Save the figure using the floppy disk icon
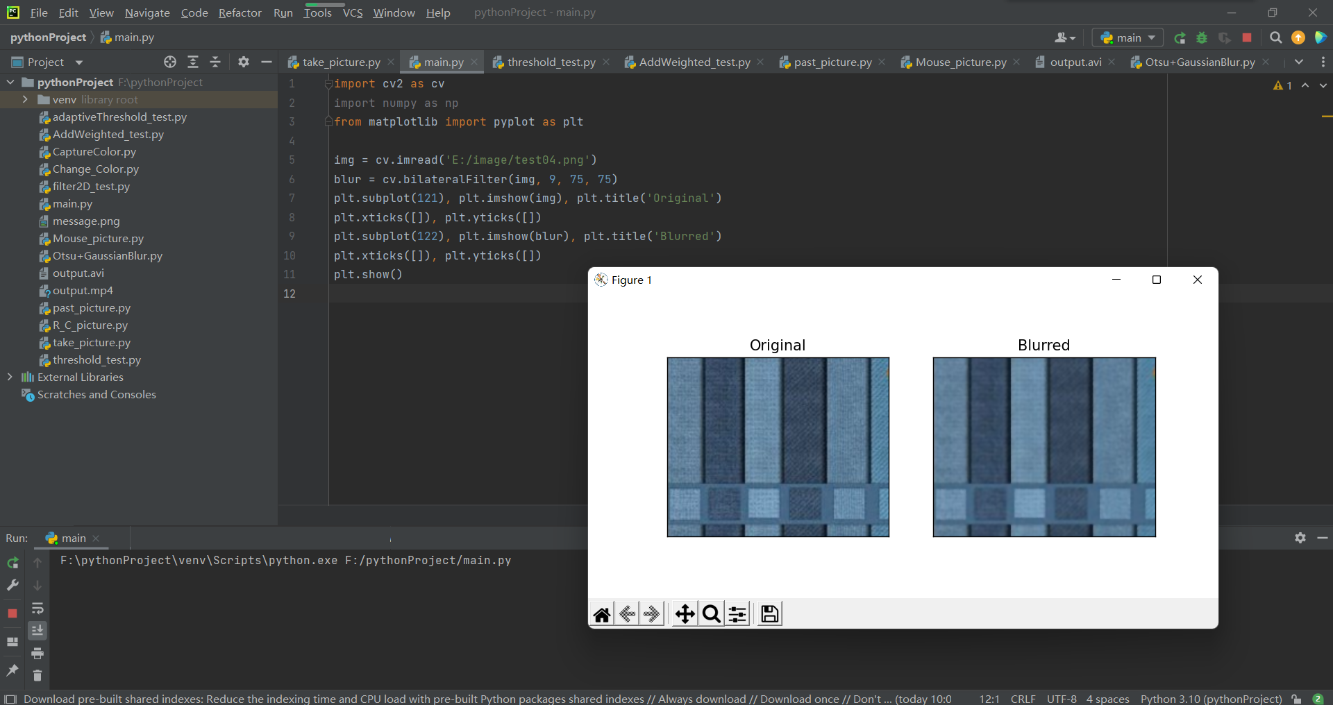Image resolution: width=1333 pixels, height=705 pixels. [x=769, y=614]
